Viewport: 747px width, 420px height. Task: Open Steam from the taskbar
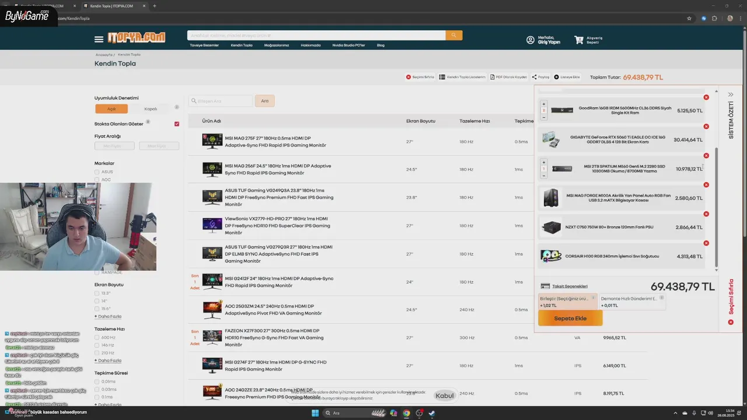tap(431, 413)
